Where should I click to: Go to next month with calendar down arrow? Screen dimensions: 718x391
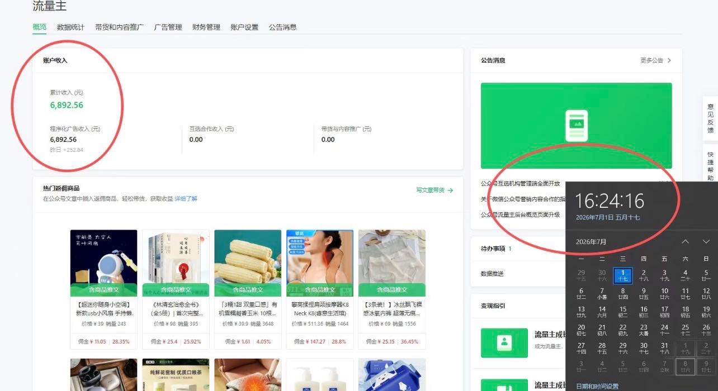click(706, 242)
